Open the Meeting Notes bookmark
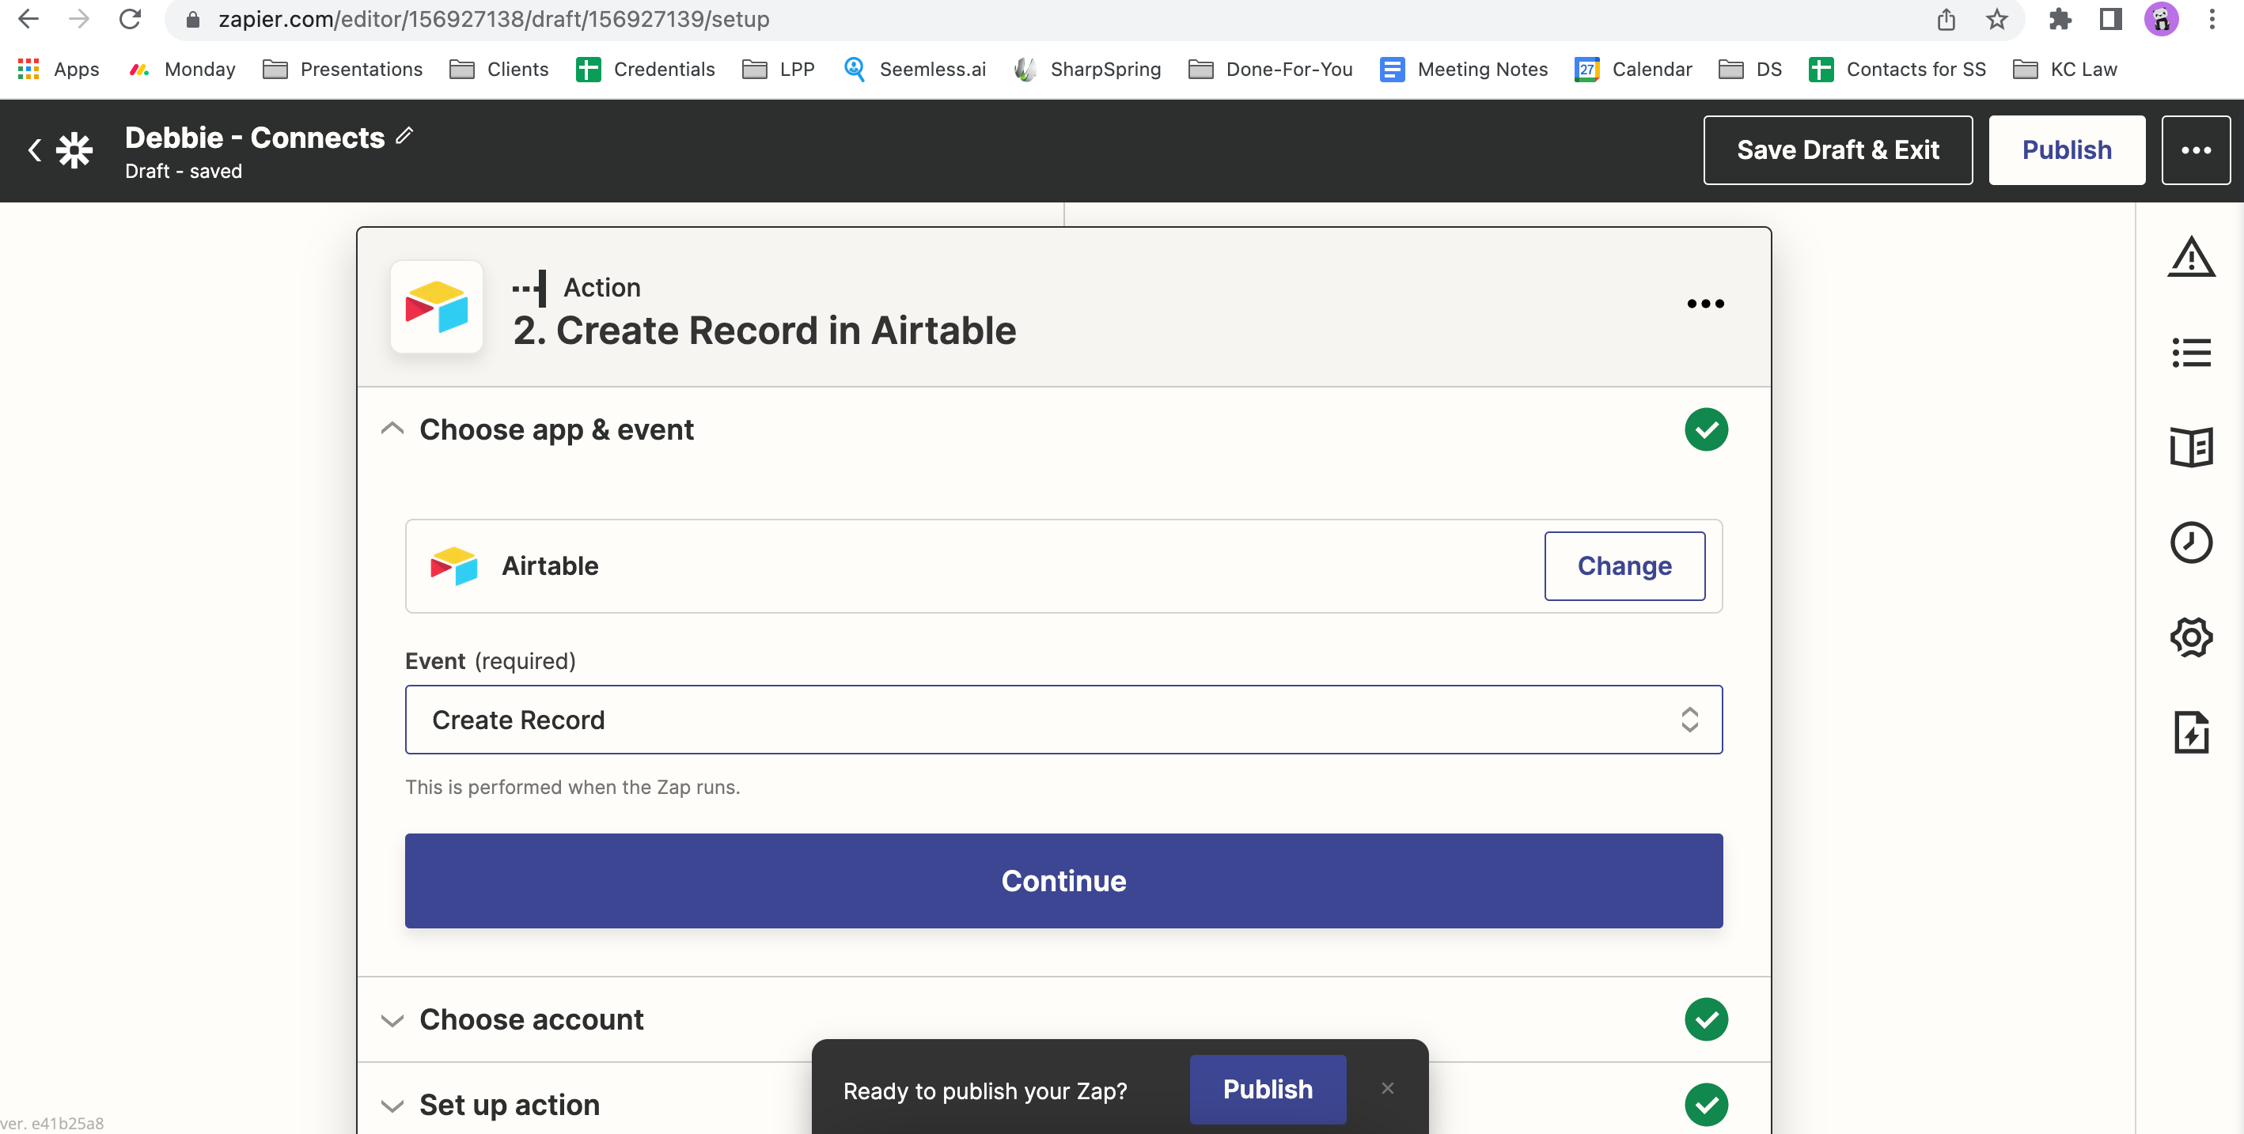Screen dimensions: 2244x1134 1464,69
